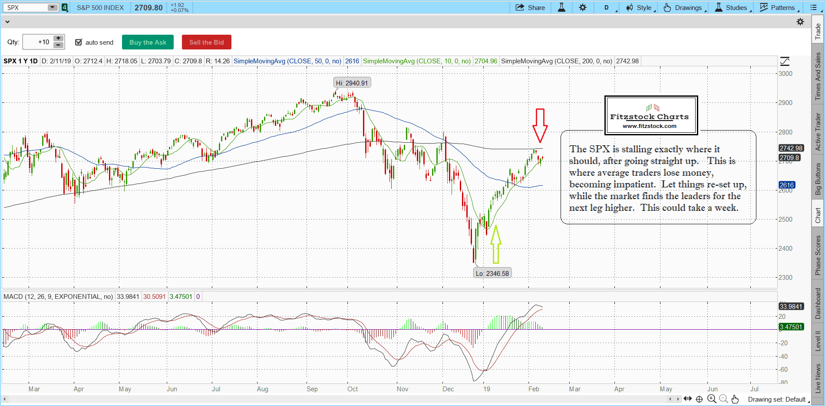Open the Active Trader side tab
The image size is (825, 406).
[818, 132]
